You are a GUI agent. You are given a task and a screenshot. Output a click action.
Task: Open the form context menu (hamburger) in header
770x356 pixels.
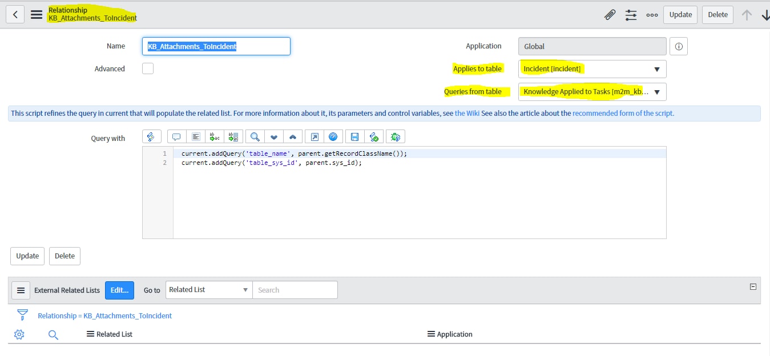tap(37, 15)
